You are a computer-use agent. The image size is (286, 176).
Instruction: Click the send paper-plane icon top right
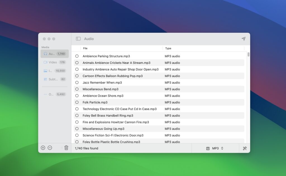(243, 39)
